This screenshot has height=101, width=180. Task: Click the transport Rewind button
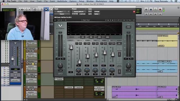[x=151, y=14]
